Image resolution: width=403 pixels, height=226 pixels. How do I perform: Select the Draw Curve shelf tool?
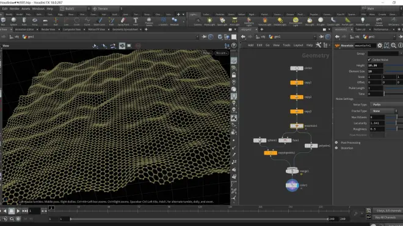(x=99, y=21)
